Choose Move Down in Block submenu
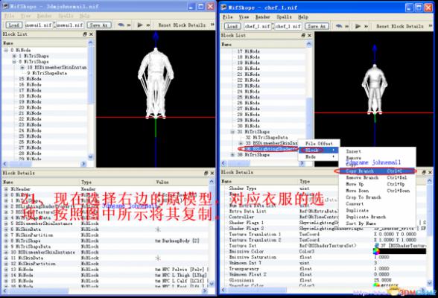The image size is (438, 298). pos(376,191)
